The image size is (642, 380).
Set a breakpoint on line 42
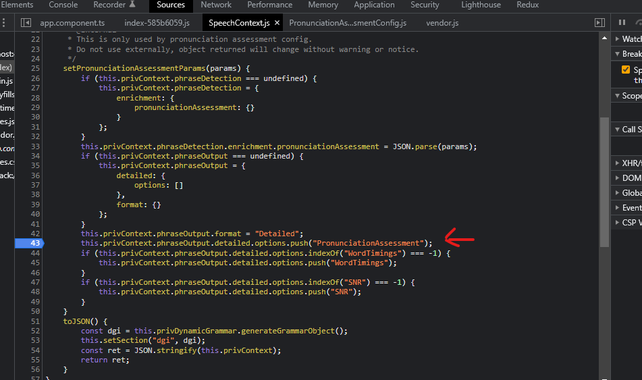[x=35, y=234]
